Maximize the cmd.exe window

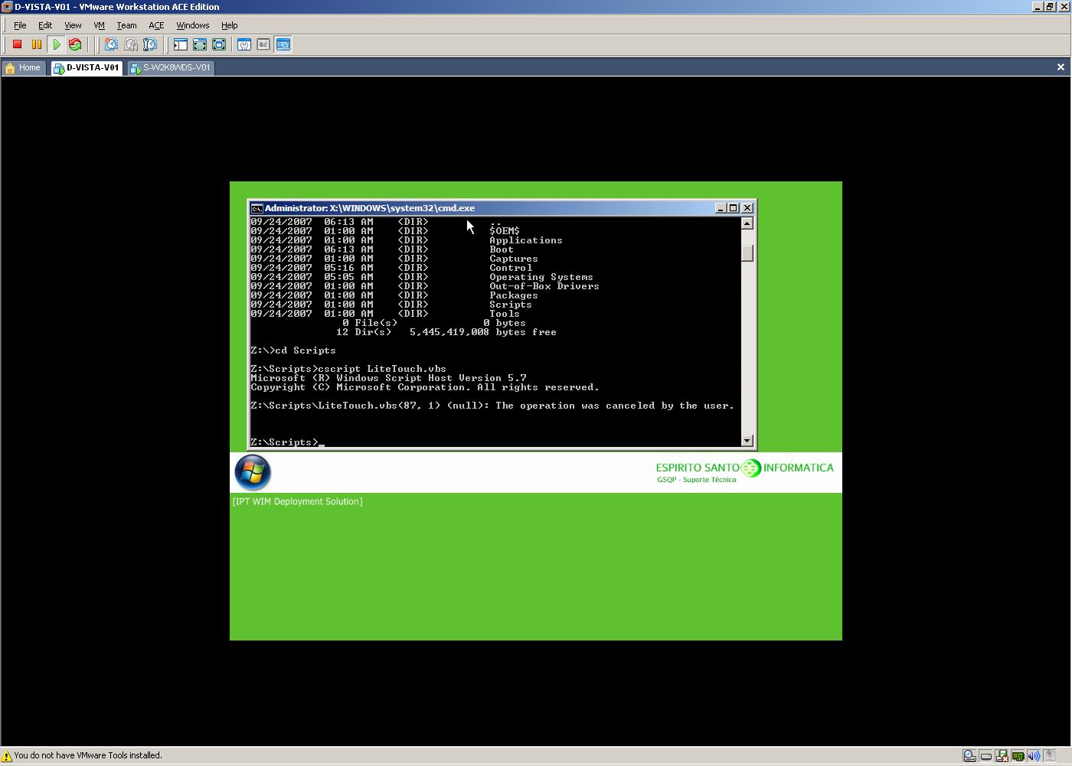coord(734,208)
